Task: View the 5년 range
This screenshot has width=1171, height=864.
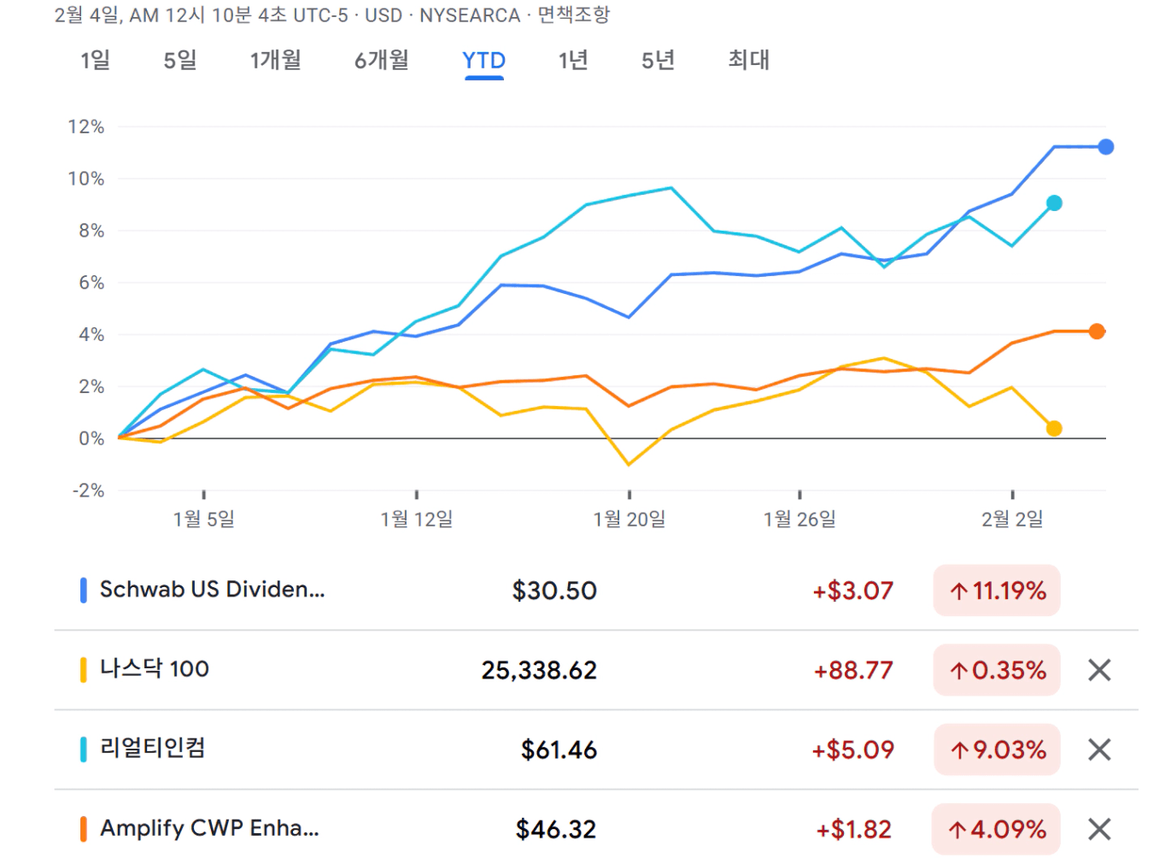Action: [658, 61]
